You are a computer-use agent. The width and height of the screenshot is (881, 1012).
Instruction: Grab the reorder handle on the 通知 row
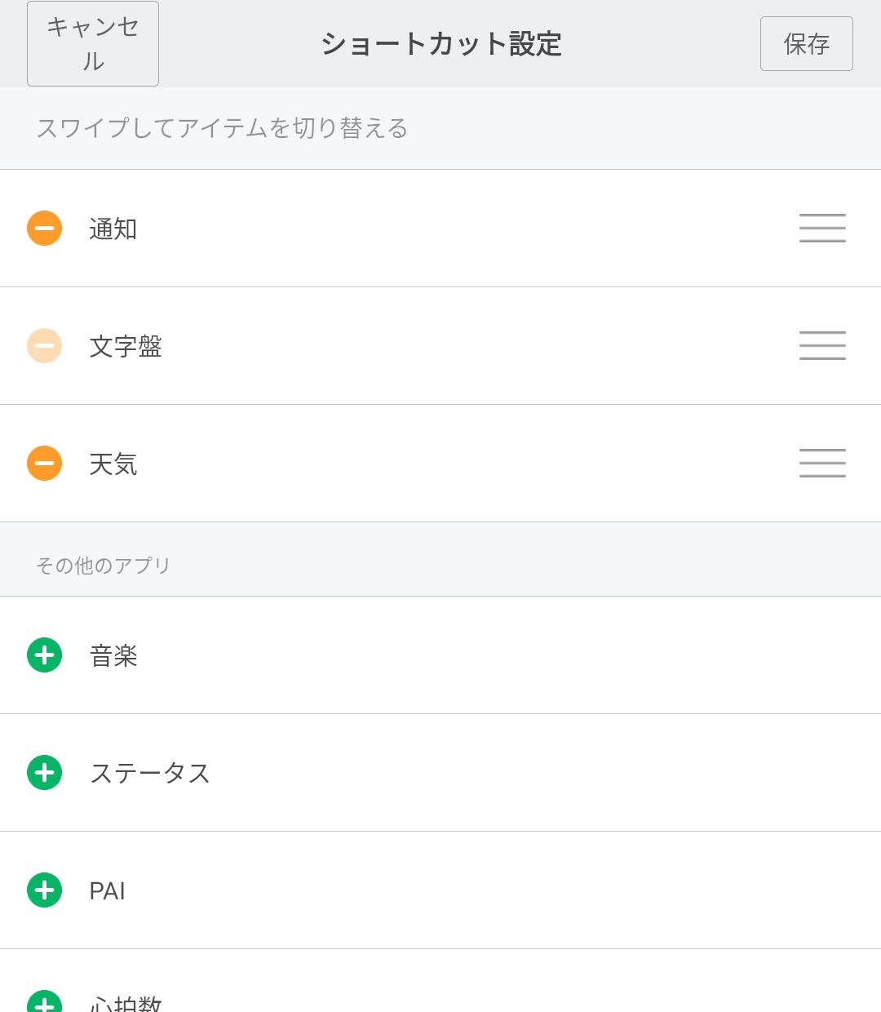coord(822,229)
